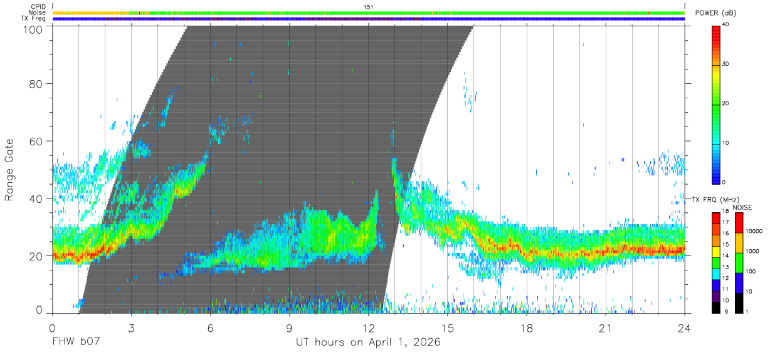Click the 'UT hours on April 1, 2026' label
Image resolution: width=770 pixels, height=355 pixels.
368,342
